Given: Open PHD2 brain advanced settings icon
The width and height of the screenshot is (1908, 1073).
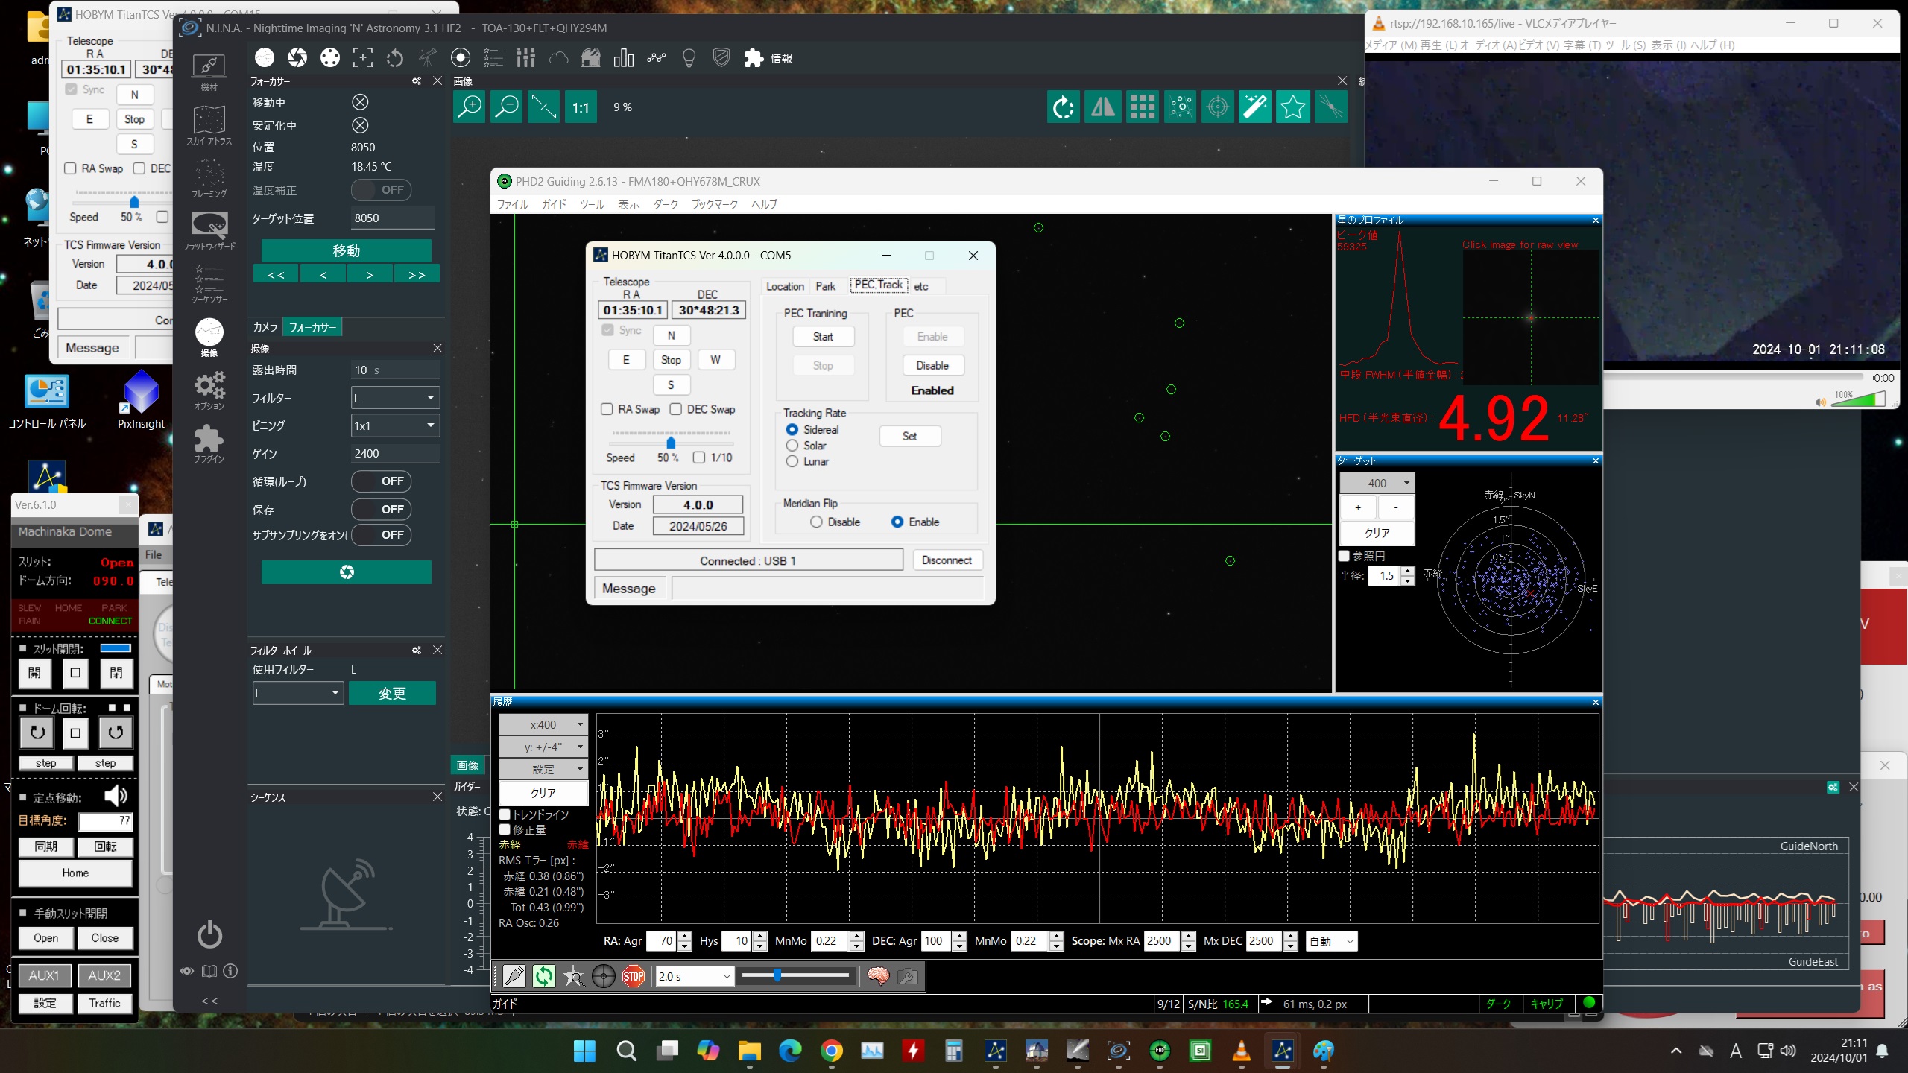Looking at the screenshot, I should [878, 976].
